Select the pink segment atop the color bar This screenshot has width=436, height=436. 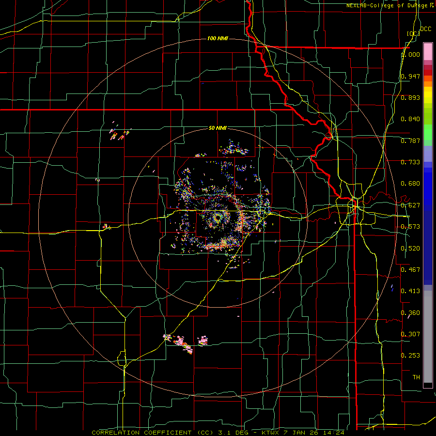point(428,52)
